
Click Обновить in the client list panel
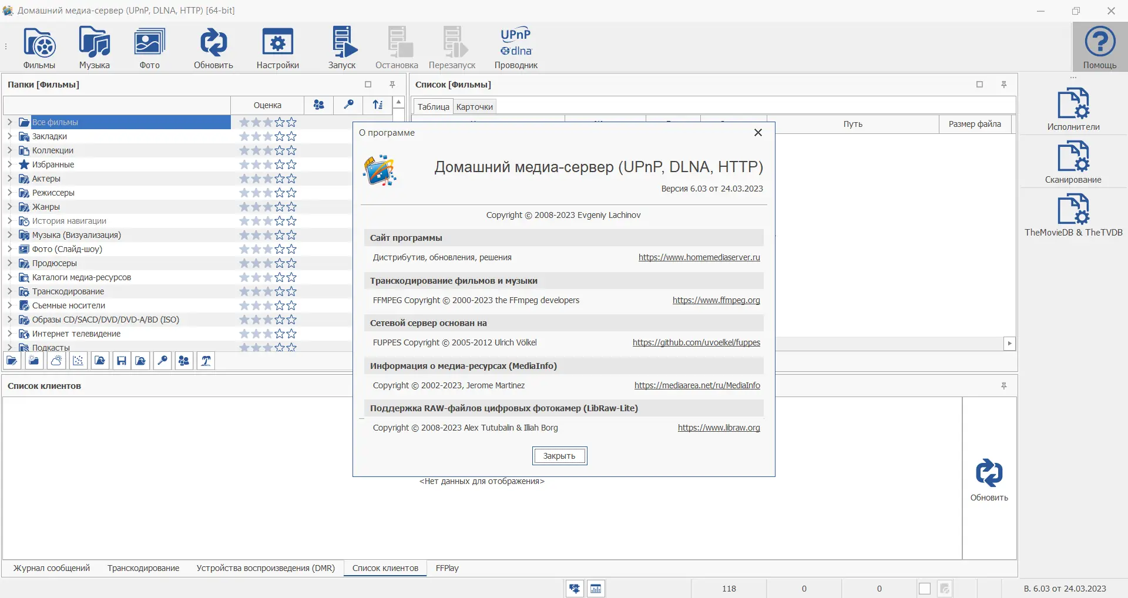[989, 480]
